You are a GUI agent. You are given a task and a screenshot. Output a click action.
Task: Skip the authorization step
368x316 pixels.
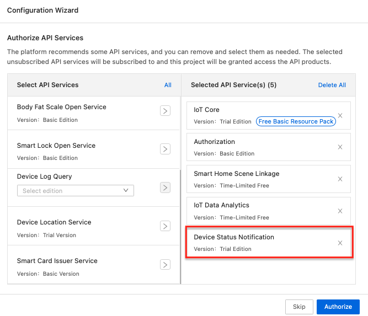pyautogui.click(x=299, y=307)
